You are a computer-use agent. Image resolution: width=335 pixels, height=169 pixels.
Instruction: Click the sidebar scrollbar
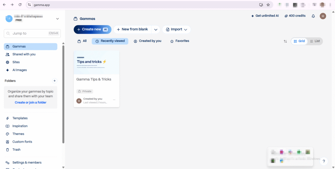[63, 94]
